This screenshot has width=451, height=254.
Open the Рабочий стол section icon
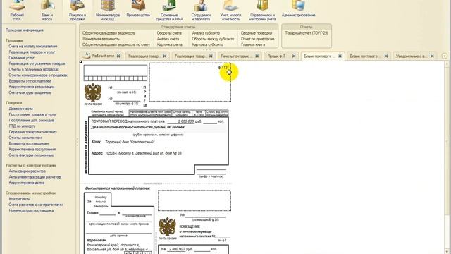tap(17, 11)
